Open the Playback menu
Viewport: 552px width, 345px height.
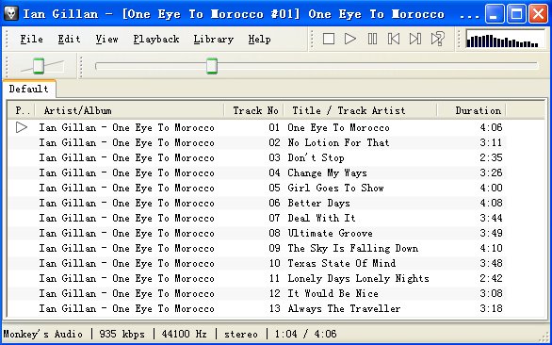(x=156, y=39)
